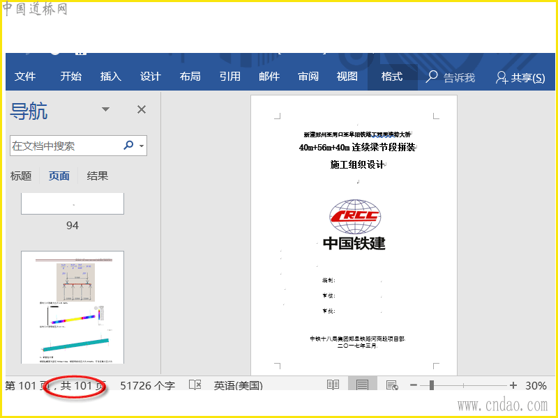Image resolution: width=558 pixels, height=418 pixels.
Task: Switch to Print Layout view icon
Action: point(362,385)
